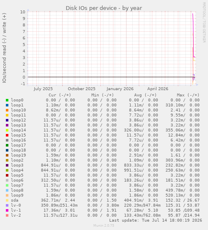Click the 'Max (-/+)' column header
208x230 pixels.
point(188,95)
